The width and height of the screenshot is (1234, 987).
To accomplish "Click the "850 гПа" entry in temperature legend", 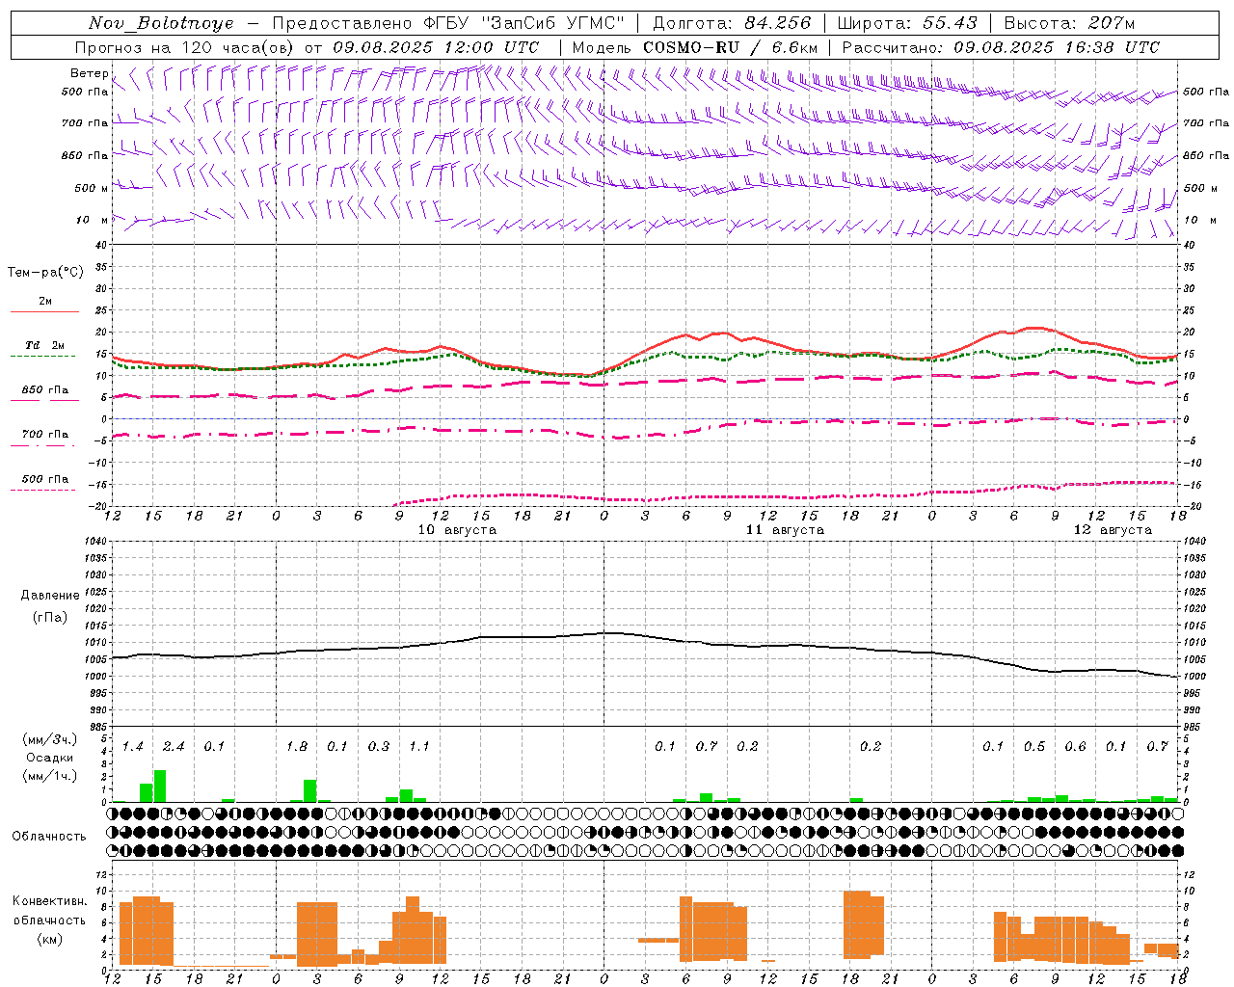I will 45,390.
